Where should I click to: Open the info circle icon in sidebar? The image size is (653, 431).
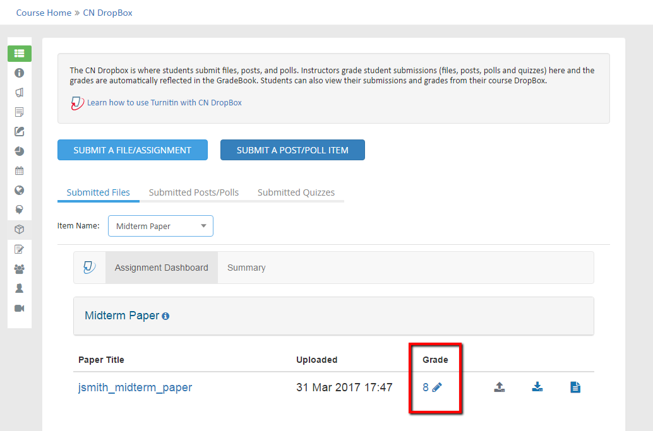[19, 73]
